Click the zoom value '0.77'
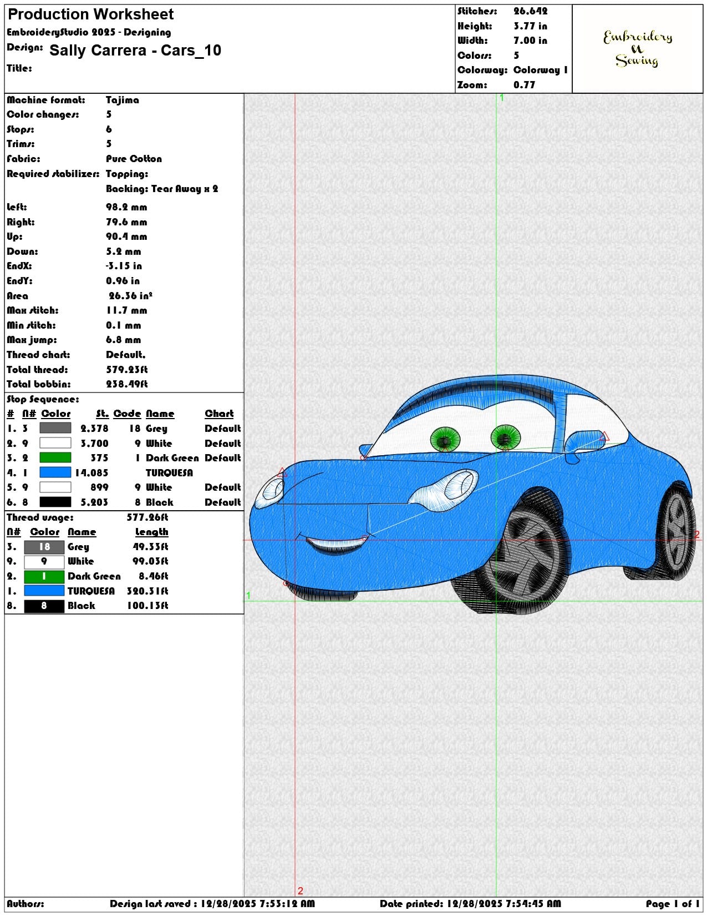The height and width of the screenshot is (916, 707). [x=525, y=85]
